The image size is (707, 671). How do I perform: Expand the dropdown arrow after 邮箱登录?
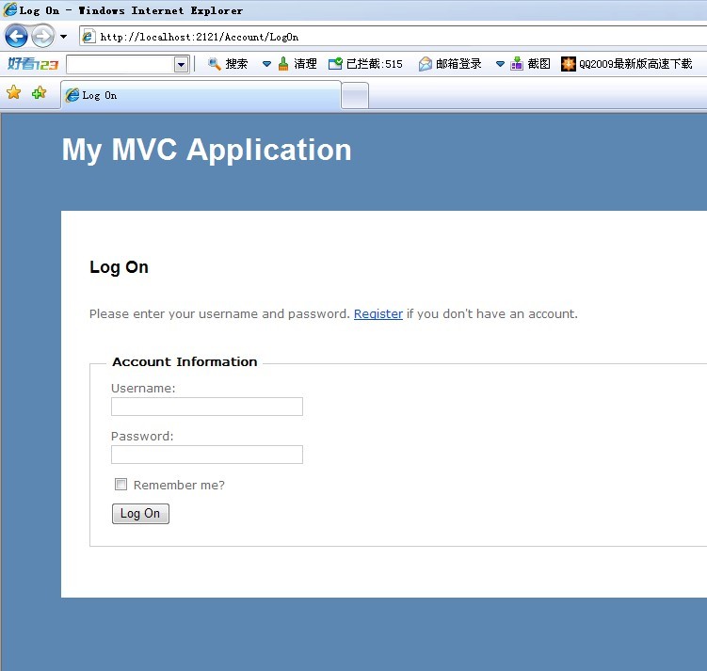500,64
